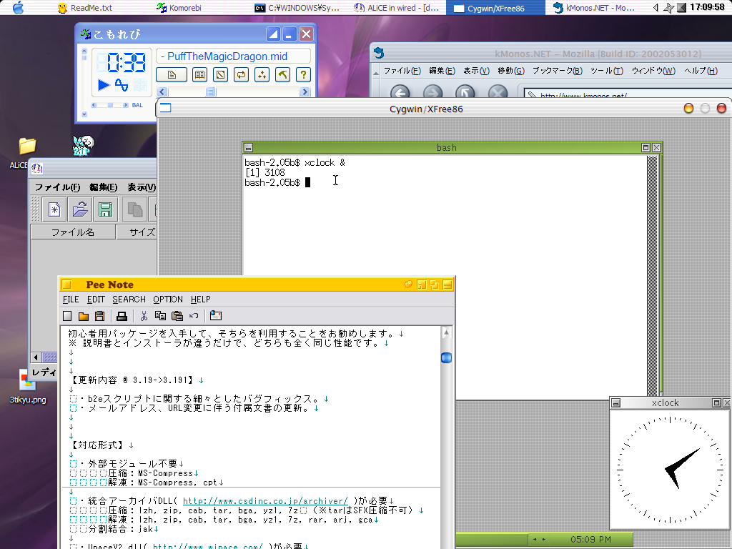Move the Komorebi seek bar thumb

coord(211,92)
